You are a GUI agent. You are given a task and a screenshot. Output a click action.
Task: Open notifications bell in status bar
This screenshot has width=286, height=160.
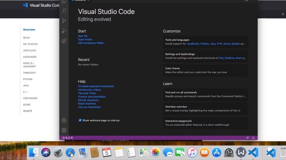(x=253, y=138)
